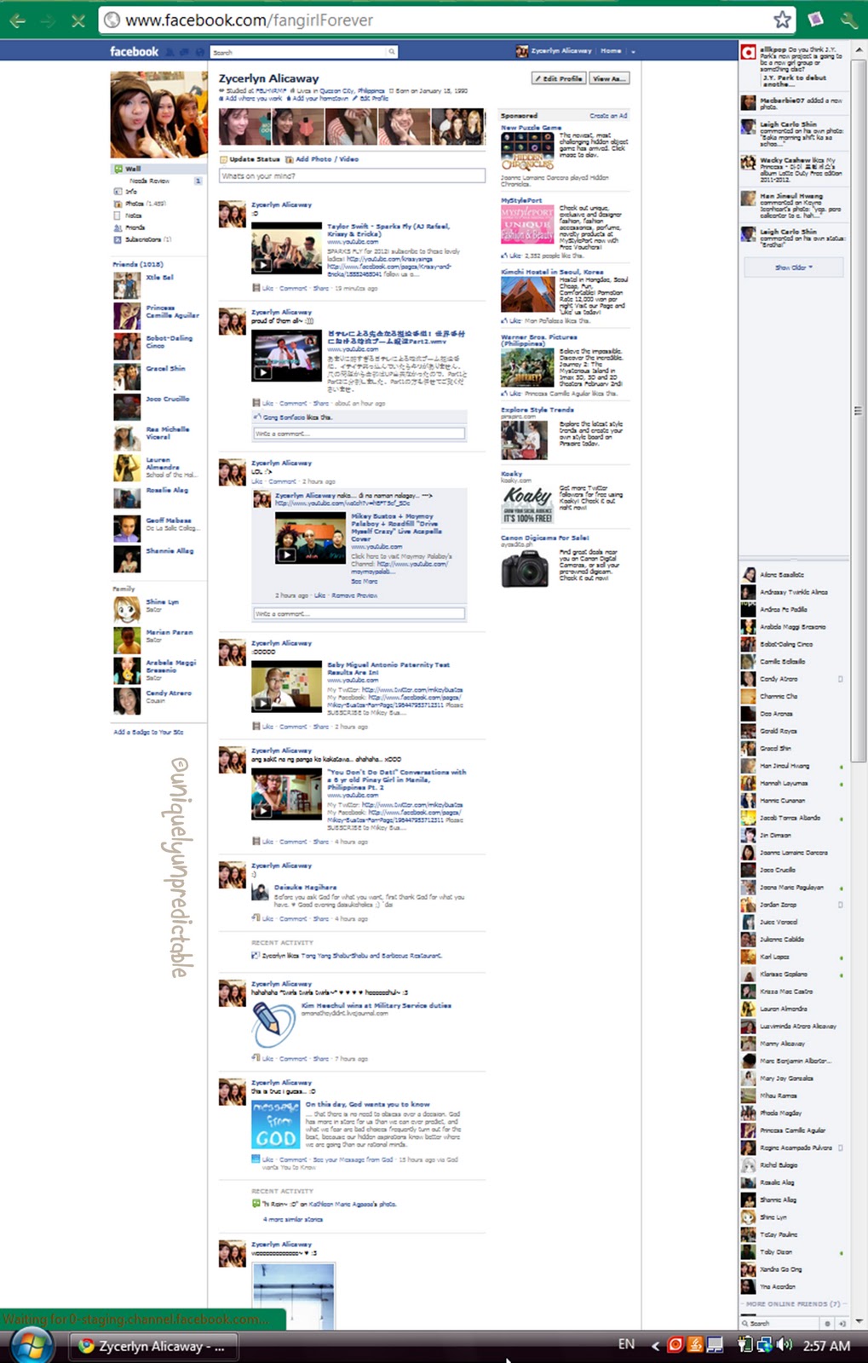Click the Edit Profile button

559,78
